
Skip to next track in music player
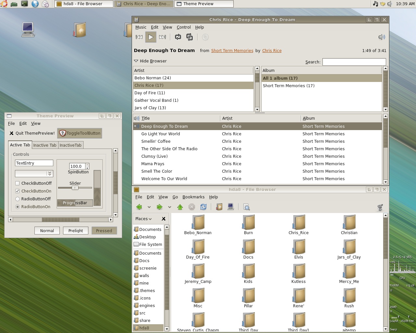click(x=162, y=37)
